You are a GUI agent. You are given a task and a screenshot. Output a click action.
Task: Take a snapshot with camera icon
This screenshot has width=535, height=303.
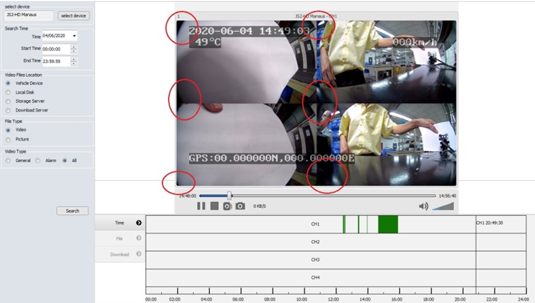pos(240,206)
